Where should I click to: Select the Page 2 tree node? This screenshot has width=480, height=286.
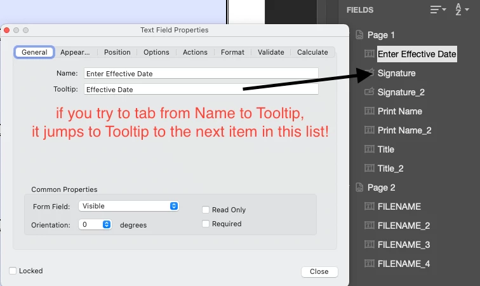click(x=381, y=187)
